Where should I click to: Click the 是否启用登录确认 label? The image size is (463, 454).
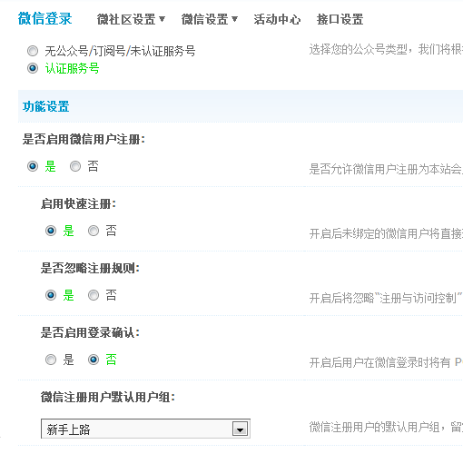(x=90, y=332)
